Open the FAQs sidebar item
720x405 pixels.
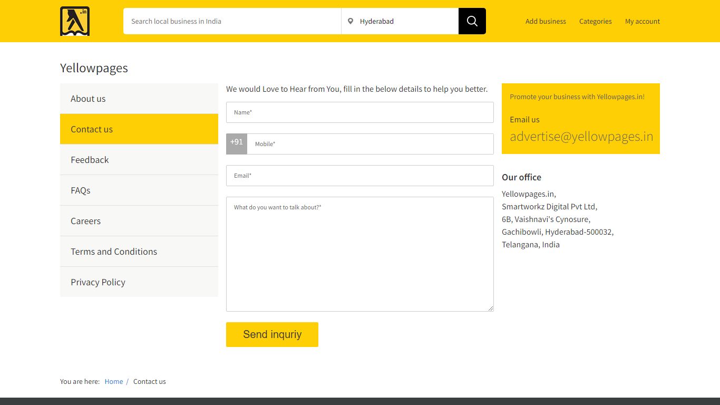click(139, 190)
